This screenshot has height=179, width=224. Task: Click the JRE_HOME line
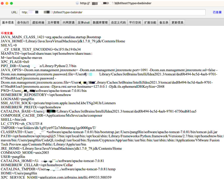click(61, 149)
